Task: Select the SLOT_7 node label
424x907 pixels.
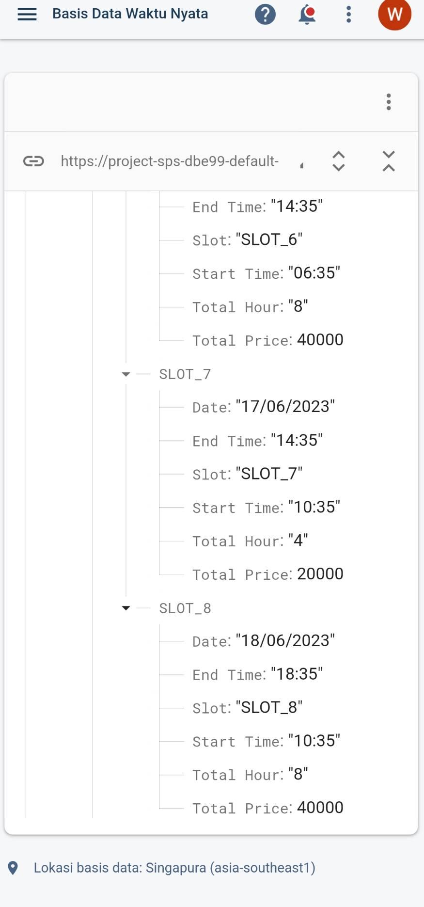Action: click(185, 374)
